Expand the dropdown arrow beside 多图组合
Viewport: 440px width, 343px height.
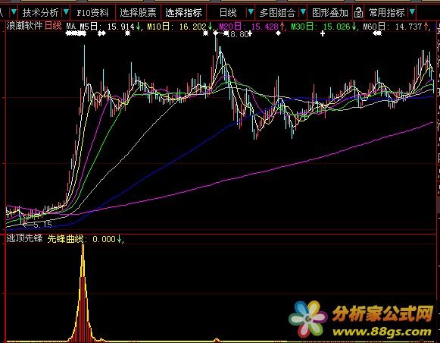point(303,12)
